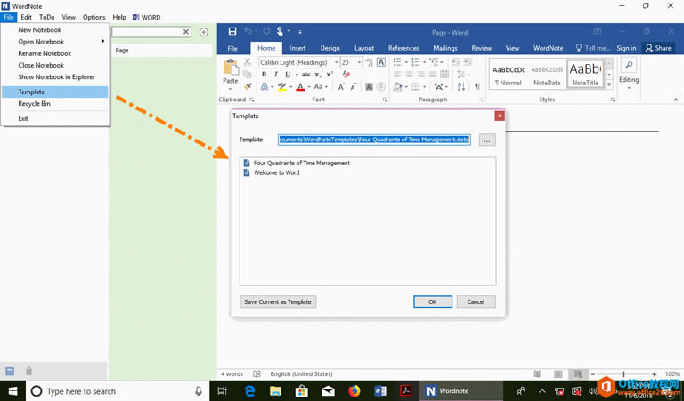Click Grow Font icon
The height and width of the screenshot is (401, 684).
coord(342,86)
